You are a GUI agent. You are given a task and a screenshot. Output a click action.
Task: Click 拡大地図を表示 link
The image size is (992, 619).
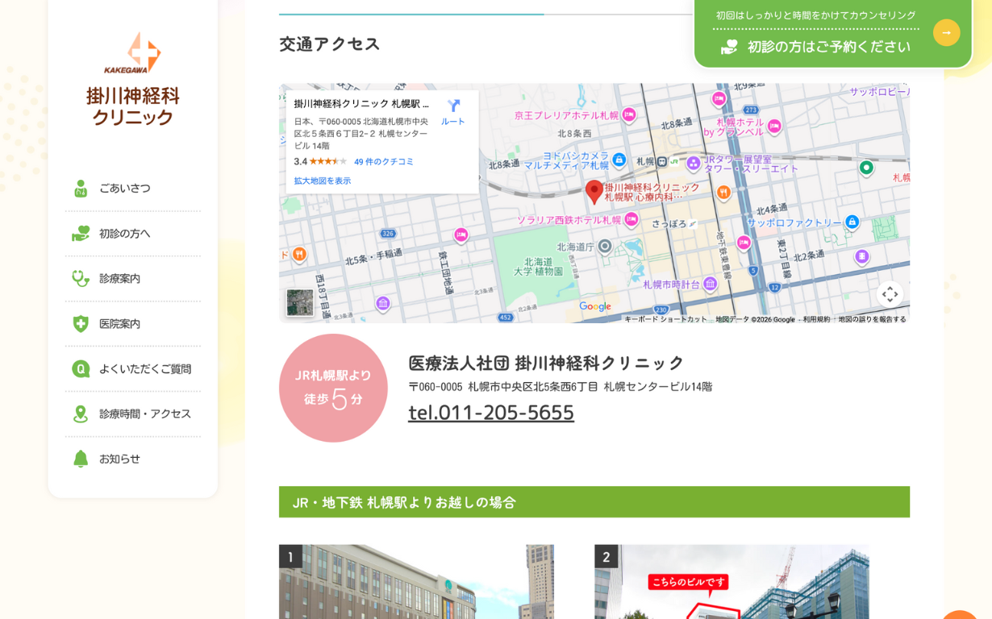pos(323,181)
